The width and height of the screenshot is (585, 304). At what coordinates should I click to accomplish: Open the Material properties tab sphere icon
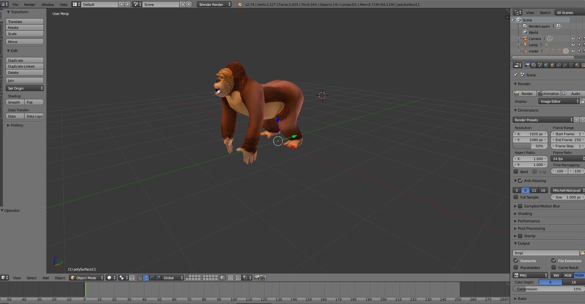click(577, 65)
